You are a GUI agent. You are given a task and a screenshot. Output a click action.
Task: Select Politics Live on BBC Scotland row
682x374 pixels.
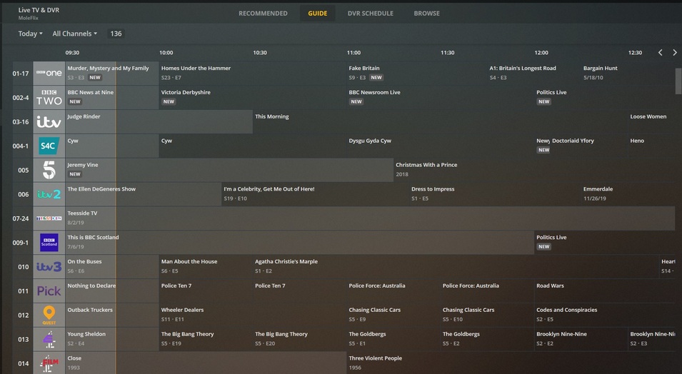pyautogui.click(x=605, y=243)
